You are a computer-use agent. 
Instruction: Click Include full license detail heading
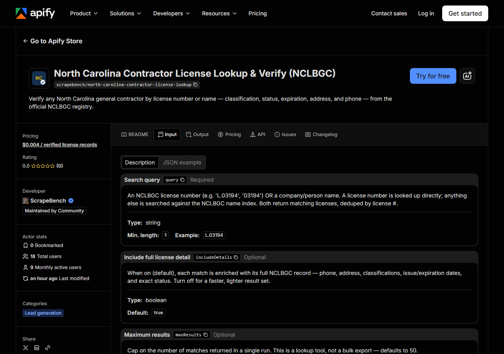point(157,257)
